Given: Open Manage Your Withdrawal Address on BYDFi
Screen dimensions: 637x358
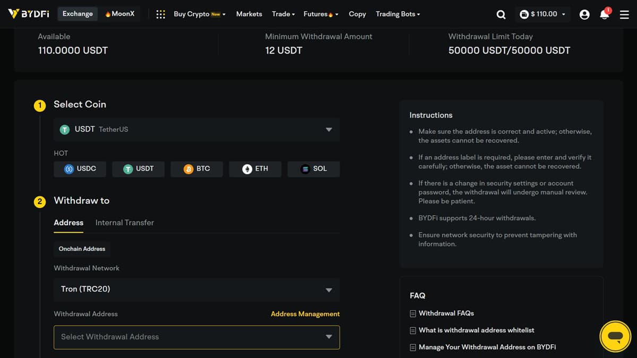Looking at the screenshot, I should (x=487, y=347).
